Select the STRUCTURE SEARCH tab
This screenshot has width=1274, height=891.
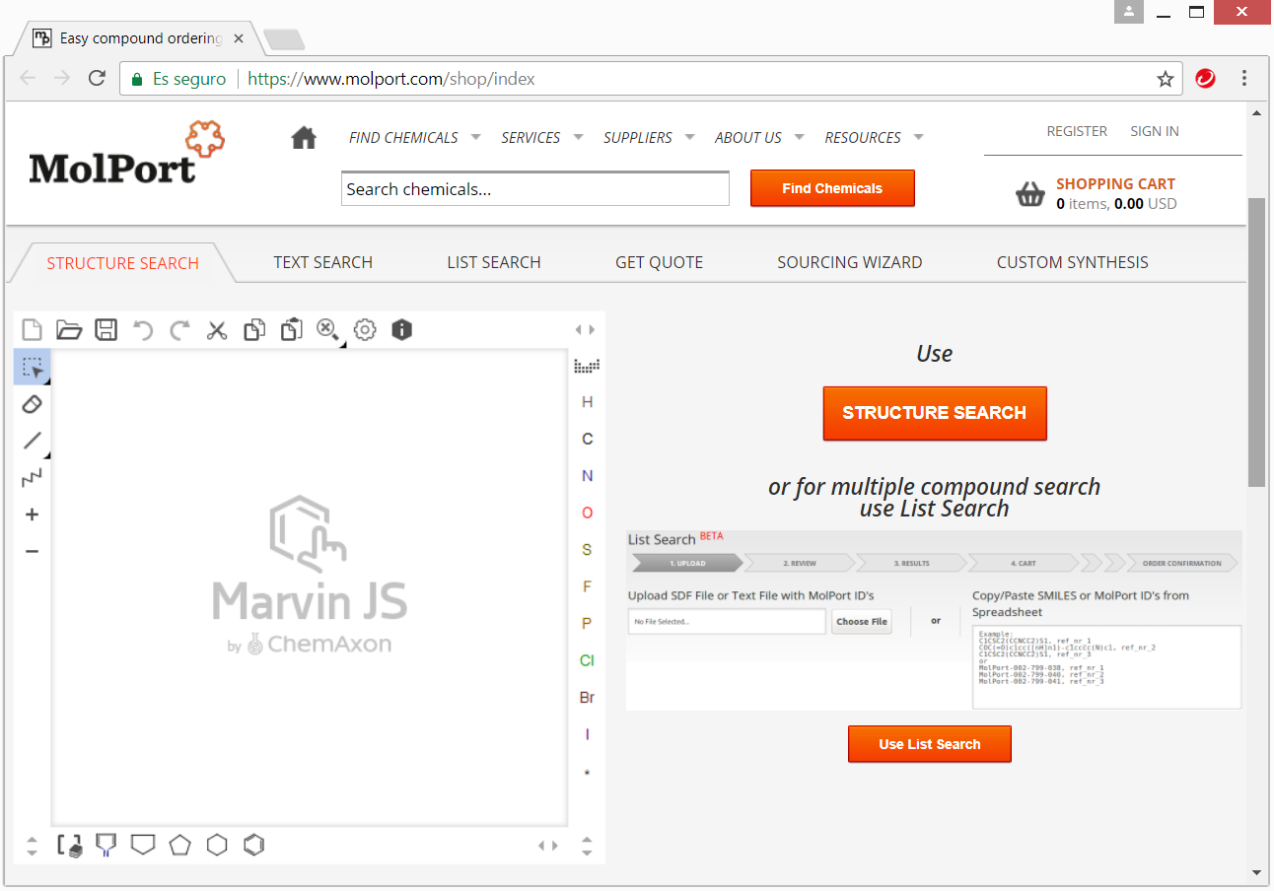click(123, 263)
